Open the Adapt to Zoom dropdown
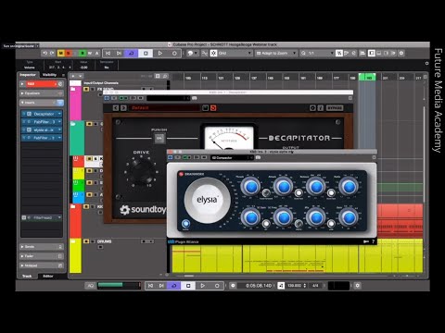Image resolution: width=445 pixels, height=333 pixels. tap(276, 54)
